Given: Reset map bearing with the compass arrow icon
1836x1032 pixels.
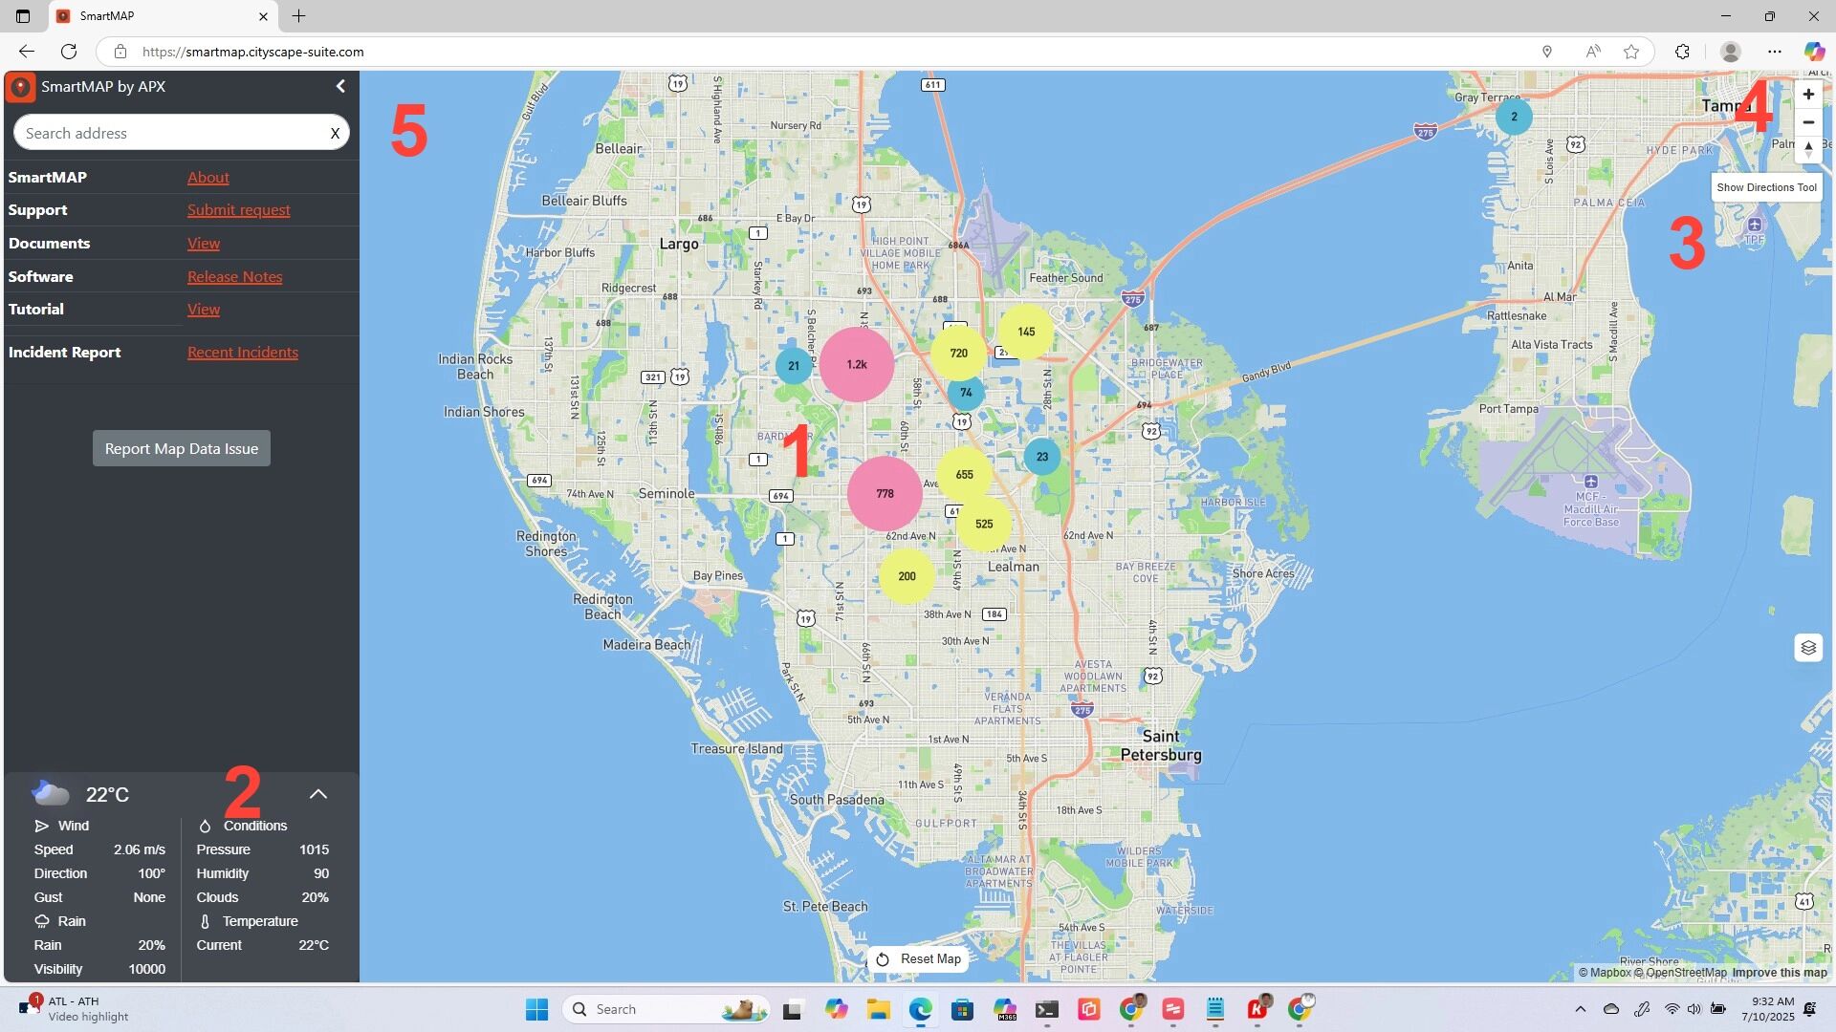Looking at the screenshot, I should coord(1808,149).
